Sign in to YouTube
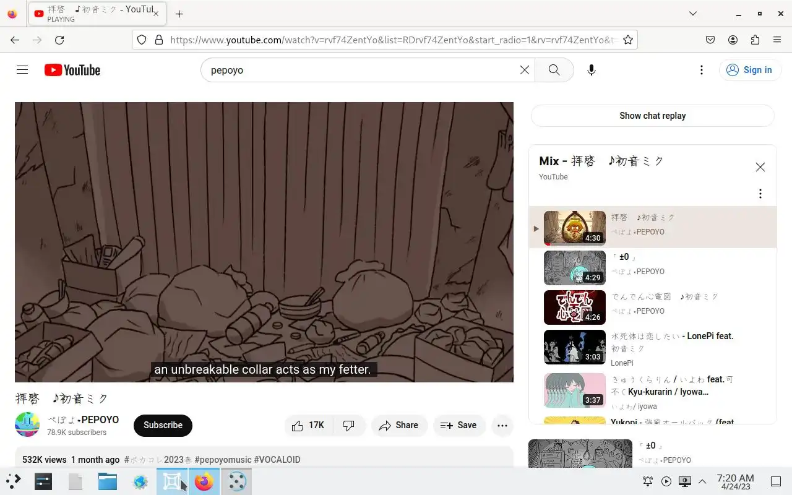This screenshot has width=792, height=495. 749,70
